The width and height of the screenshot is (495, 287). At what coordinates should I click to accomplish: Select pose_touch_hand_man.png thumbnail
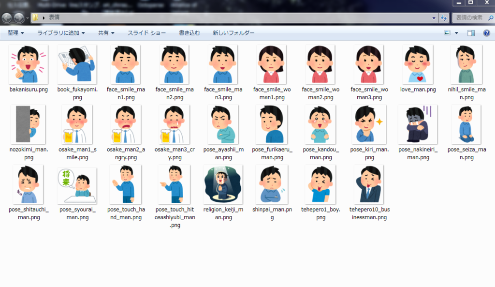point(126,184)
